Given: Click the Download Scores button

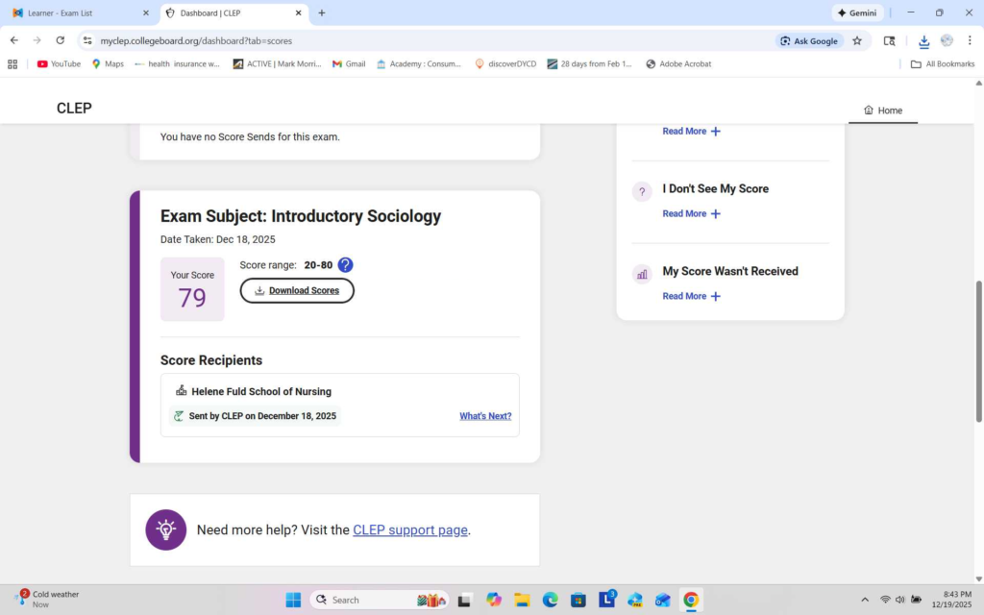Looking at the screenshot, I should [x=297, y=290].
